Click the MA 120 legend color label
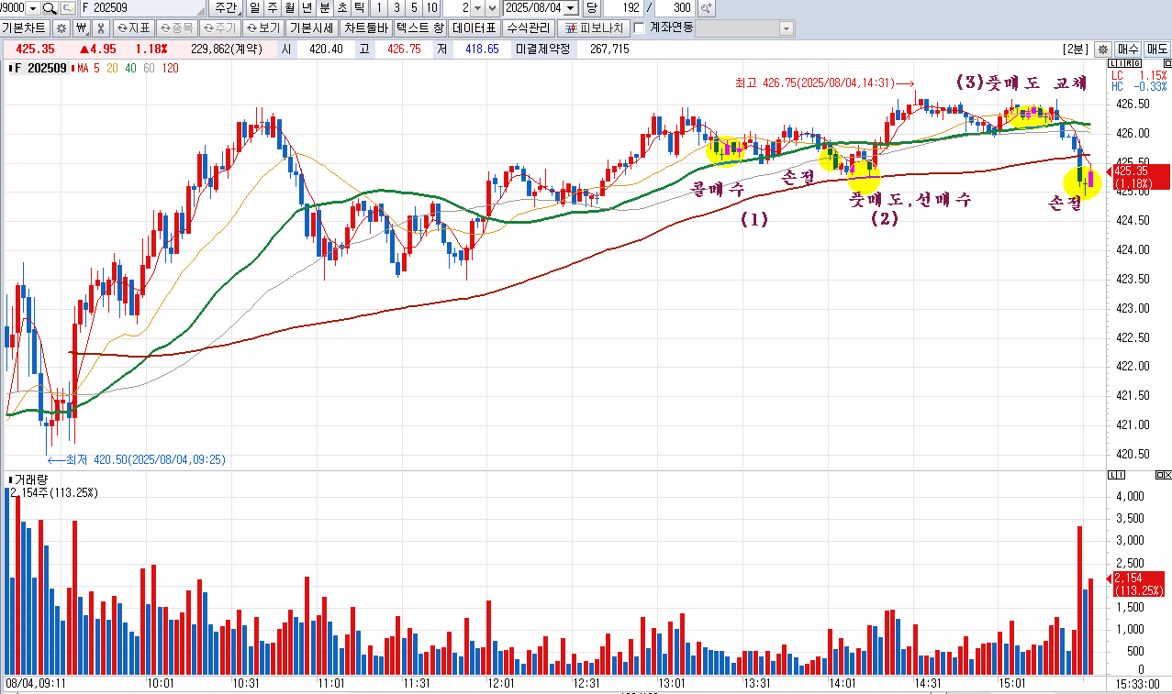 tap(171, 69)
